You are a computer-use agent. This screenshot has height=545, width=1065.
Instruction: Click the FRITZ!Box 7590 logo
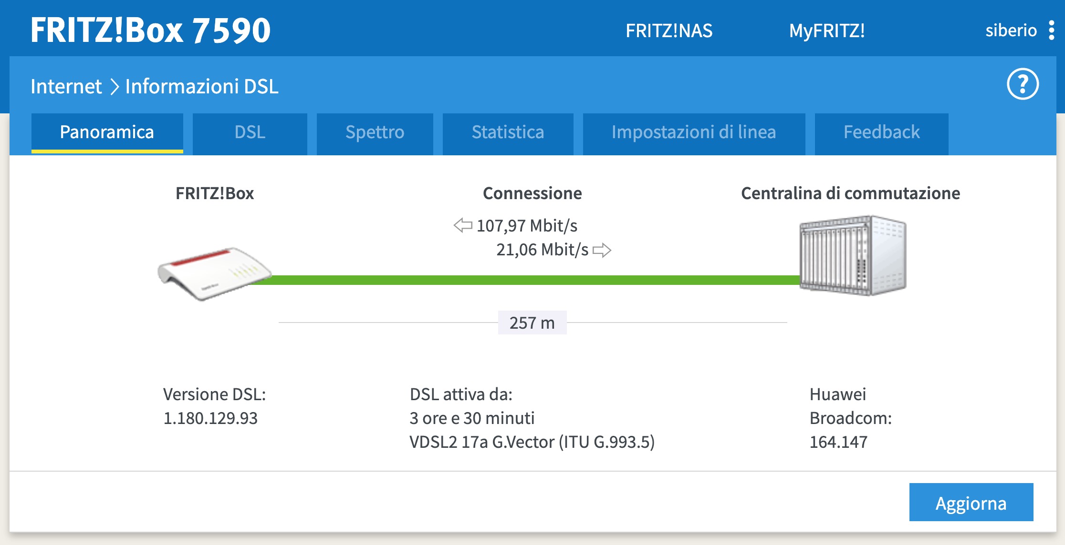pos(151,30)
